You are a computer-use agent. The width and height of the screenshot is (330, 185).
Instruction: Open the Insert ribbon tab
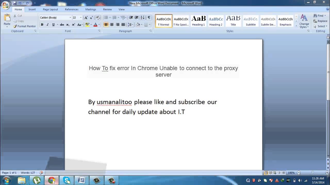click(32, 9)
